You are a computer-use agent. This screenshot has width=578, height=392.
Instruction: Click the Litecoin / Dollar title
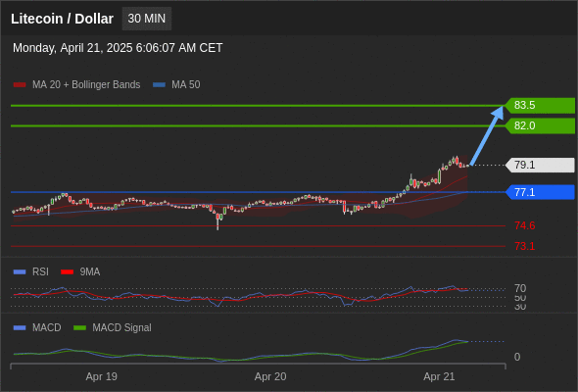tap(62, 19)
